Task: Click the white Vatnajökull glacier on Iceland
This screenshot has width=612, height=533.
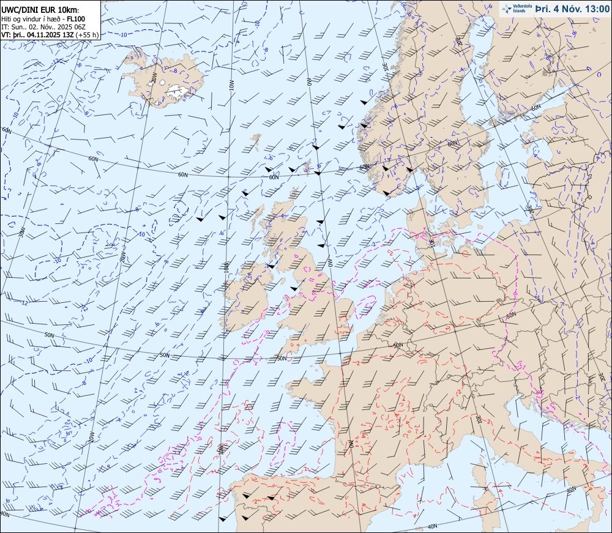Action: [177, 92]
